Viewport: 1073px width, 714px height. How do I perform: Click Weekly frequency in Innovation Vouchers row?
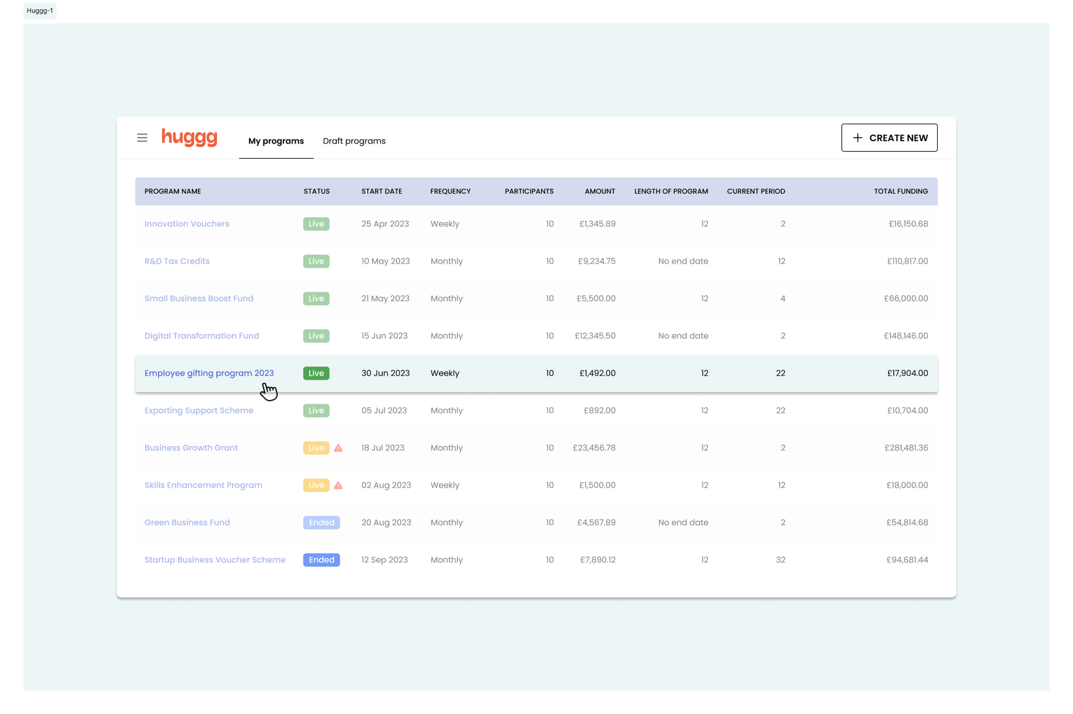(x=445, y=224)
